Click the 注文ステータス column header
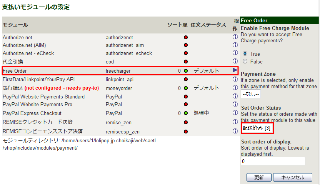This screenshot has width=320, height=185. click(208, 25)
